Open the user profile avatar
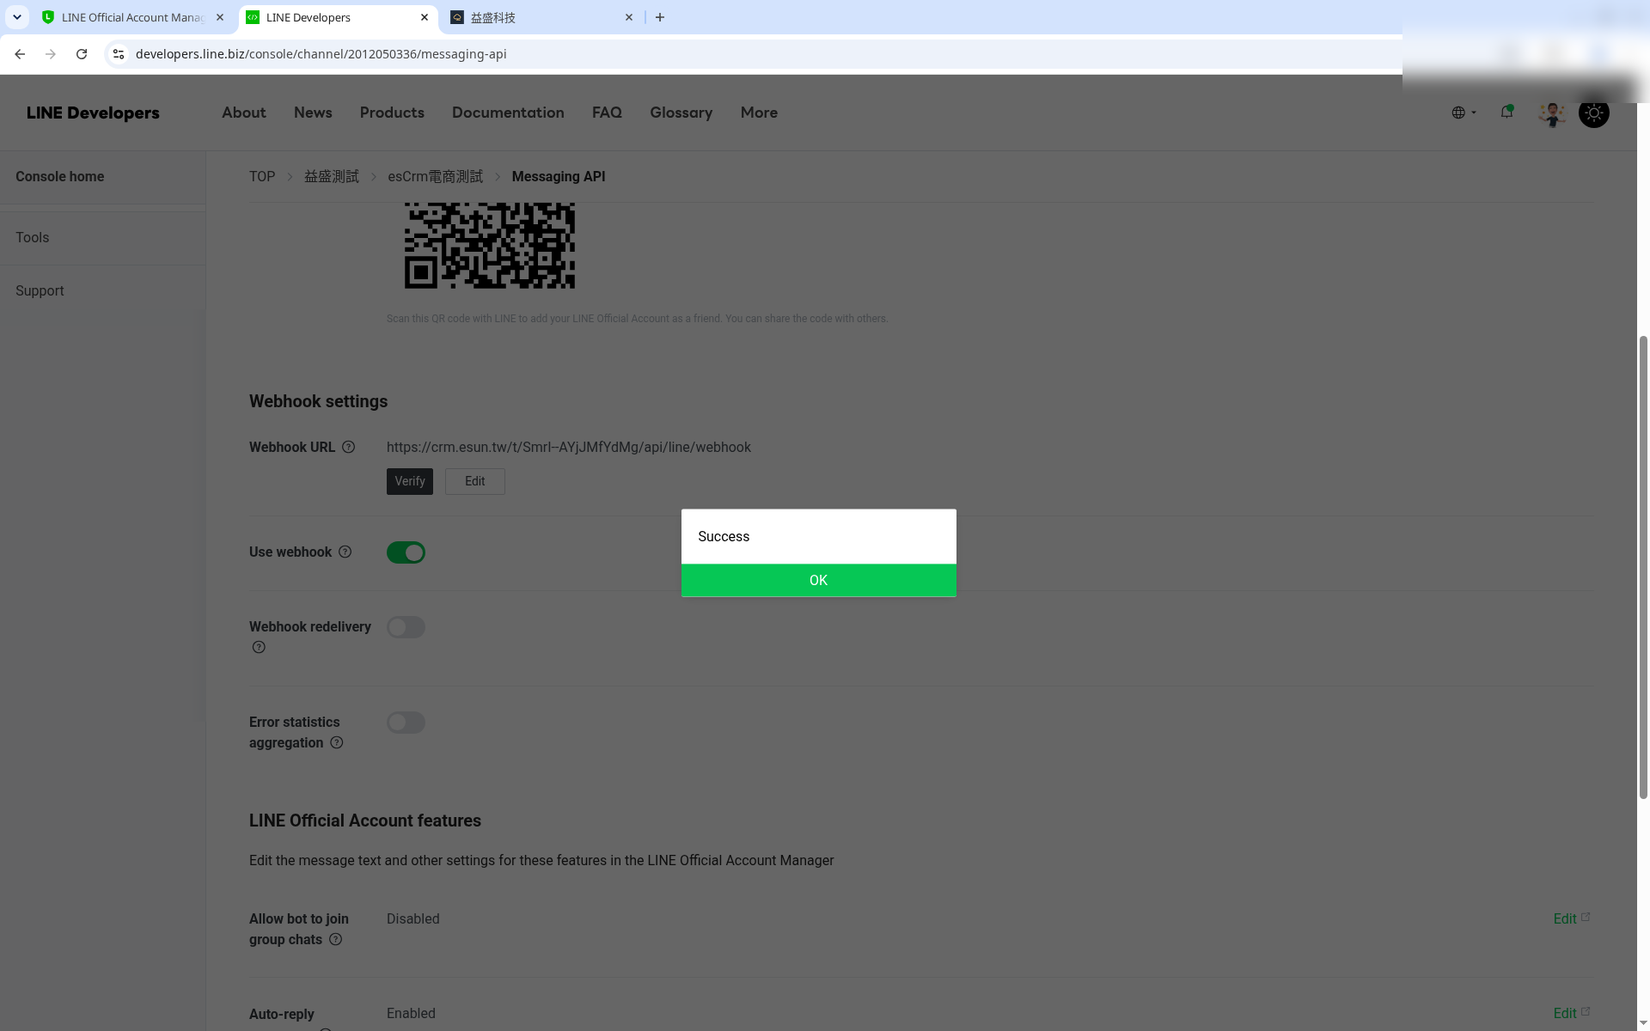This screenshot has width=1650, height=1031. coord(1552,113)
